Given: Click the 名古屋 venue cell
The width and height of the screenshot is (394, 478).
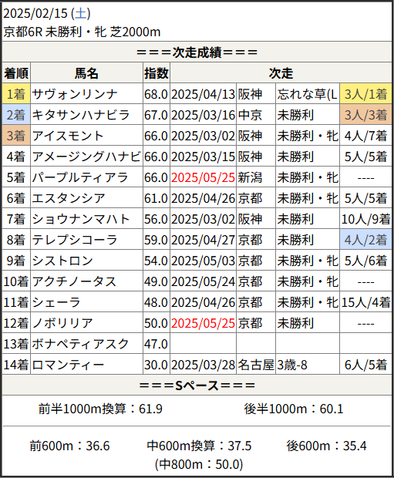Looking at the screenshot, I should click(256, 365).
